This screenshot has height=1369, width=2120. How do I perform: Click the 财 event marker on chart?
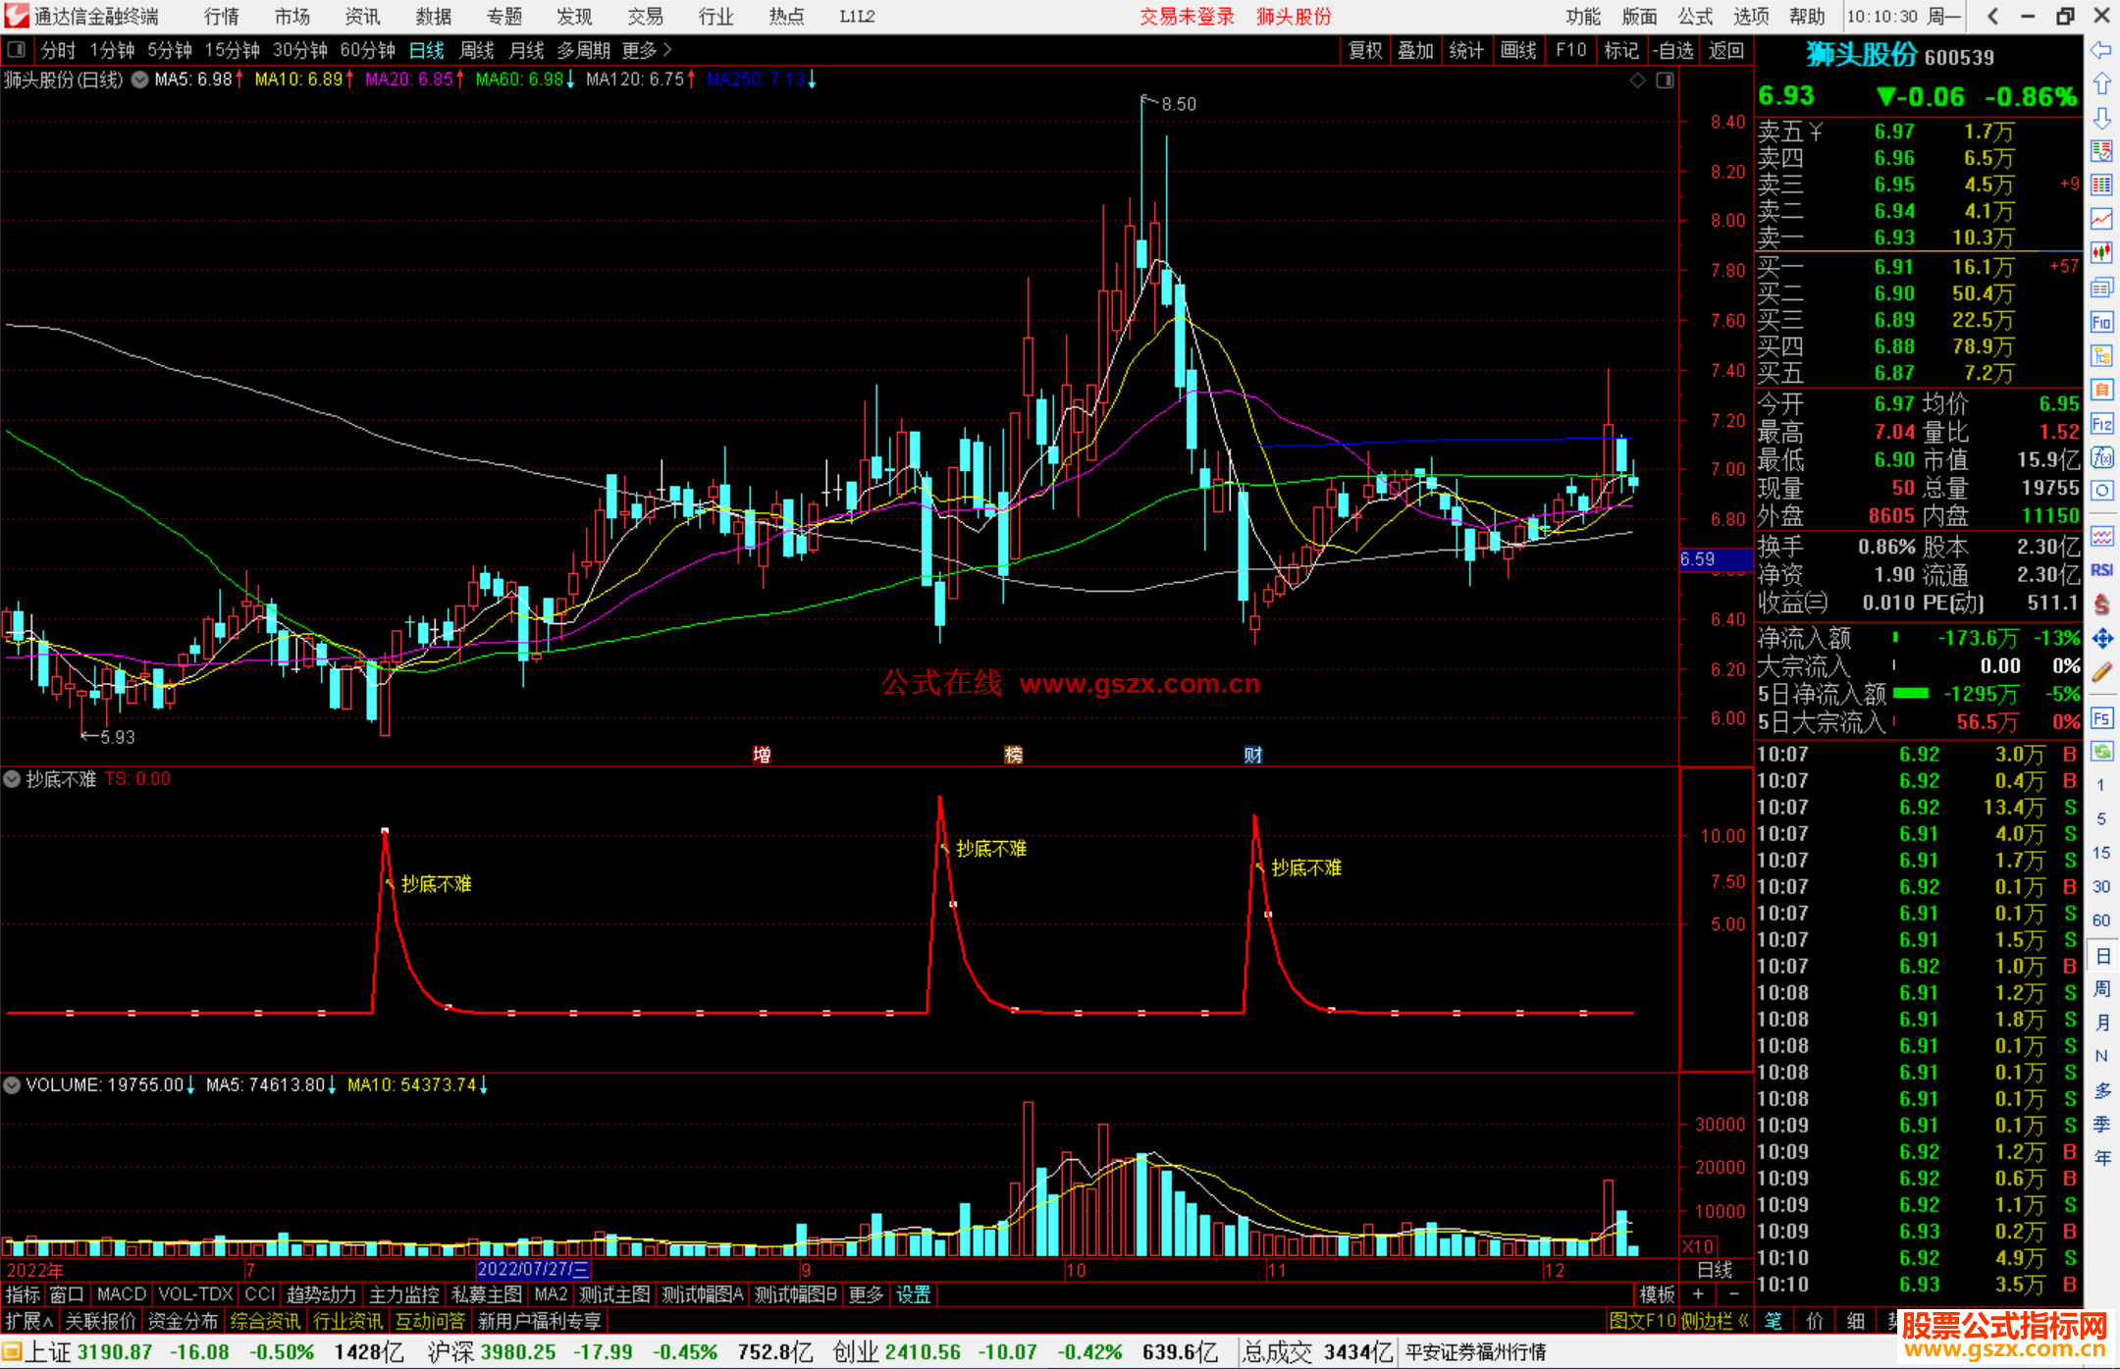tap(1252, 755)
